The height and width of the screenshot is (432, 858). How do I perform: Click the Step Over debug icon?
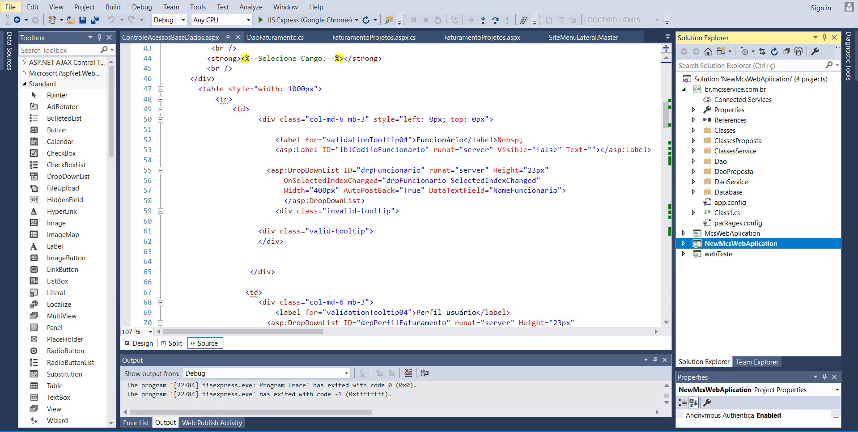pos(495,20)
